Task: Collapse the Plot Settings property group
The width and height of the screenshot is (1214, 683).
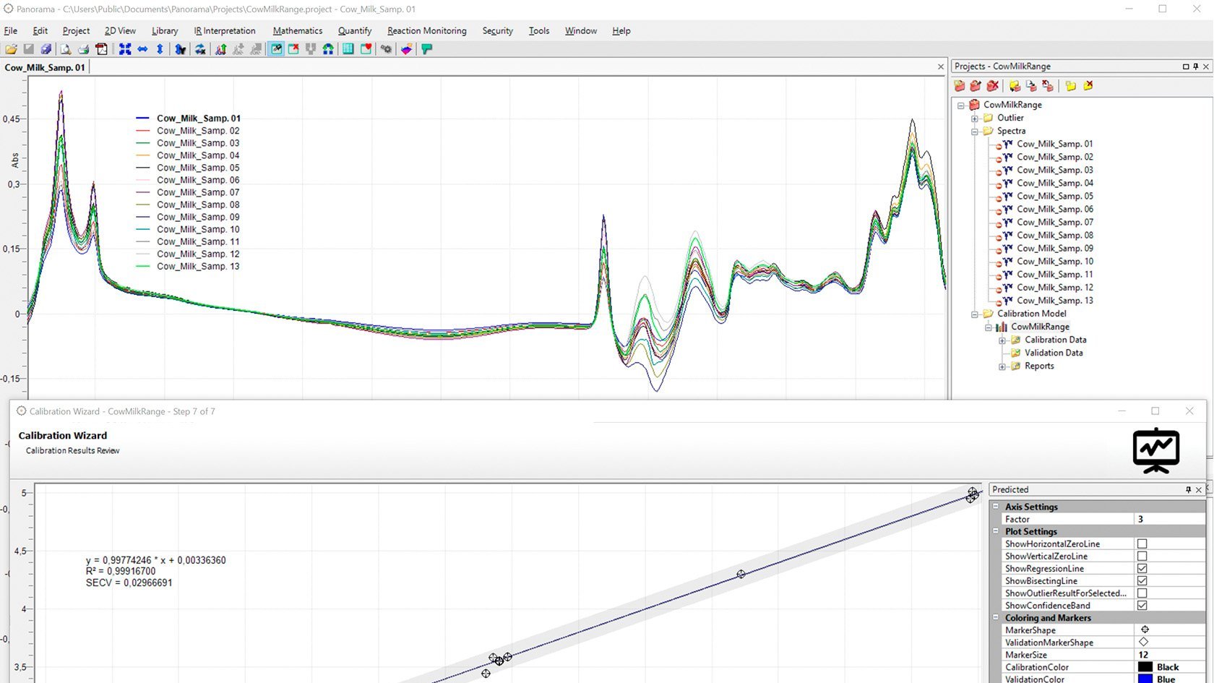Action: point(996,531)
